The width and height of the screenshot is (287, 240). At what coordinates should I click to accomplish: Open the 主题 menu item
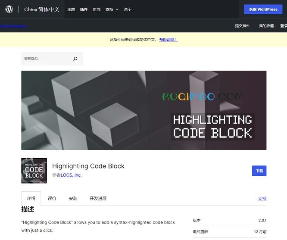[71, 9]
